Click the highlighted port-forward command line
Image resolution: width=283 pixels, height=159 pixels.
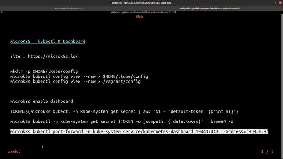[139, 132]
